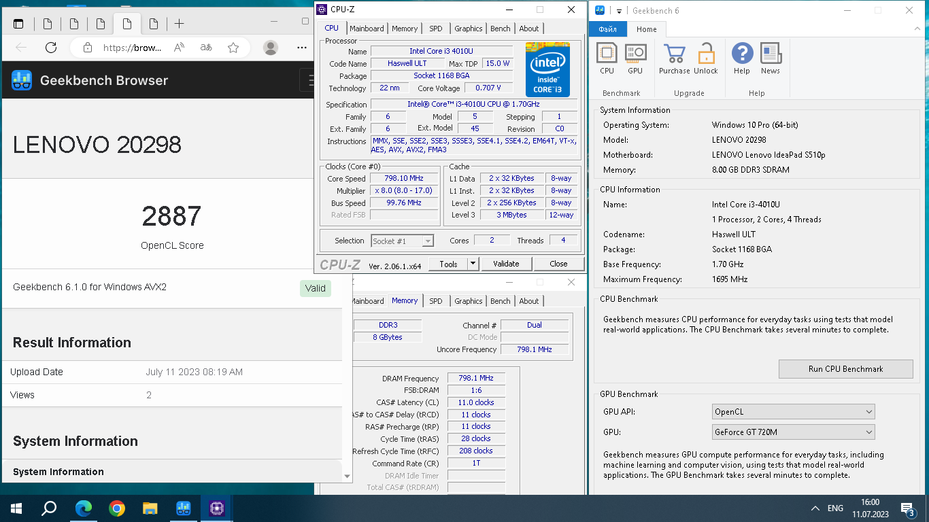
Task: Click the CPU-Z Tools button
Action: 448,264
